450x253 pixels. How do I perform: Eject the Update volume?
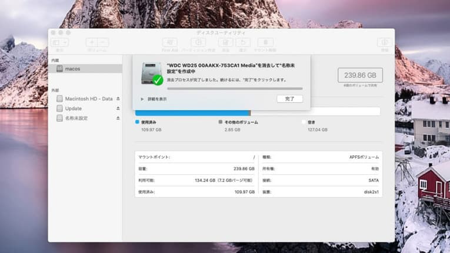coord(118,108)
